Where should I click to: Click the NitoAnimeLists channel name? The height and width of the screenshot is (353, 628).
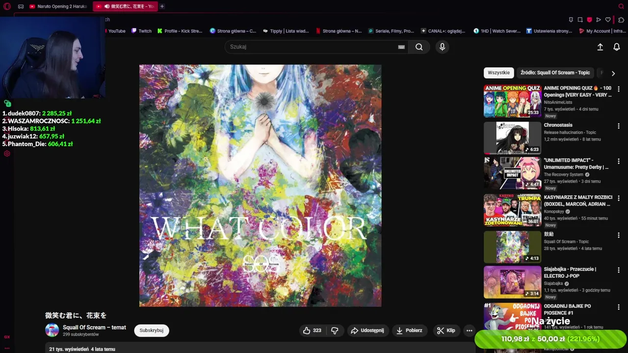point(558,102)
